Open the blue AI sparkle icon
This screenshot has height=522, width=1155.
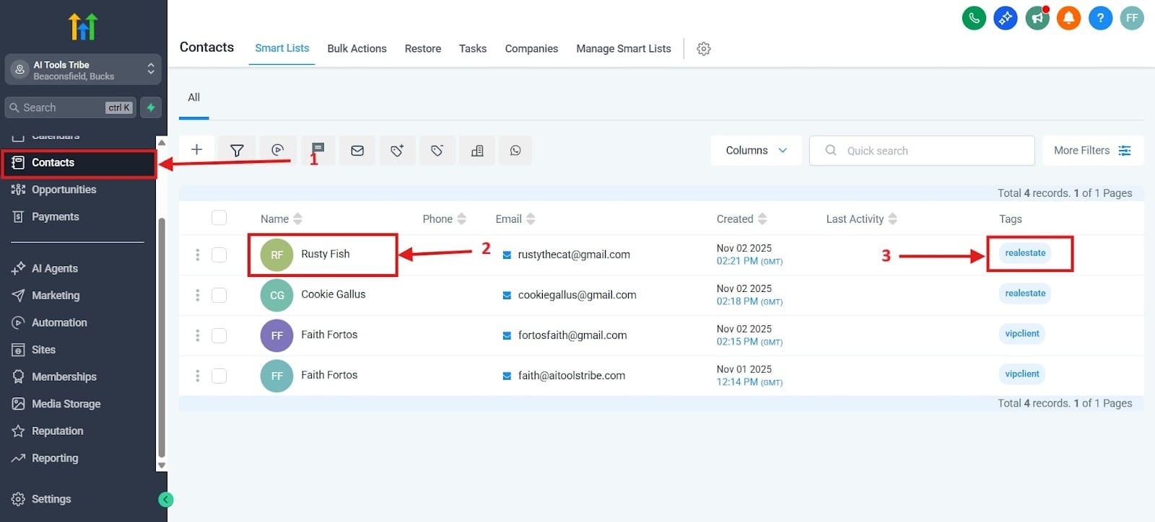1006,18
